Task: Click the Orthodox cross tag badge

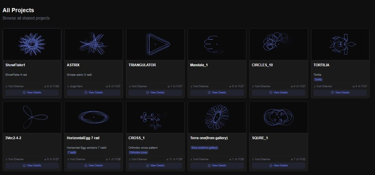Action: coord(138,152)
